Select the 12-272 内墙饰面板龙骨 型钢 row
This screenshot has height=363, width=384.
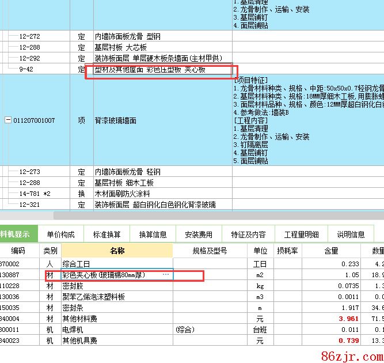pyautogui.click(x=128, y=37)
